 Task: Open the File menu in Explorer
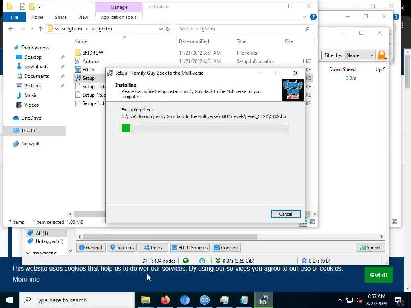pyautogui.click(x=14, y=17)
